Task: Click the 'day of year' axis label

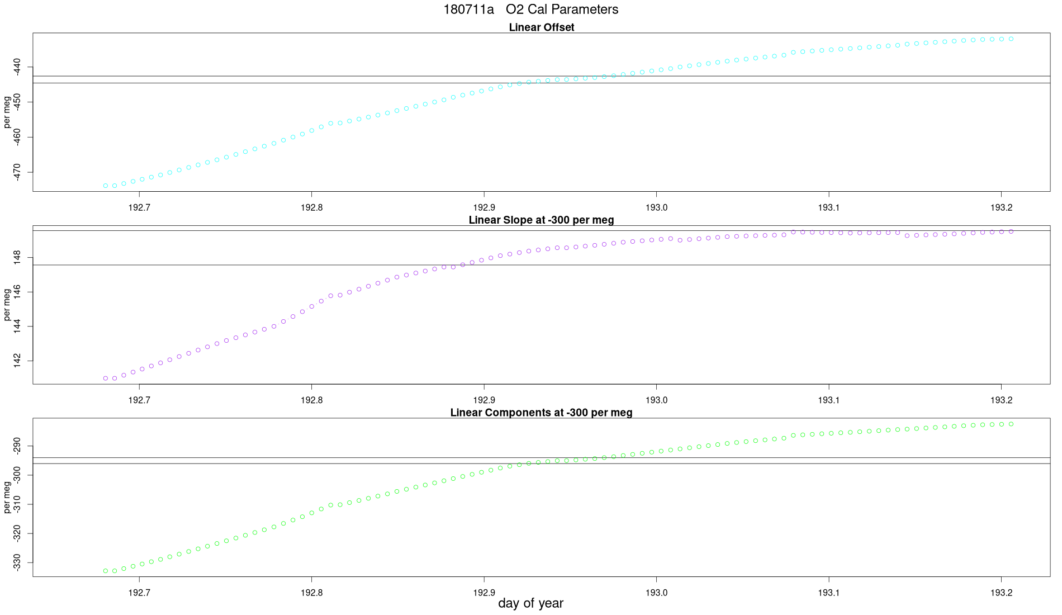Action: (530, 603)
